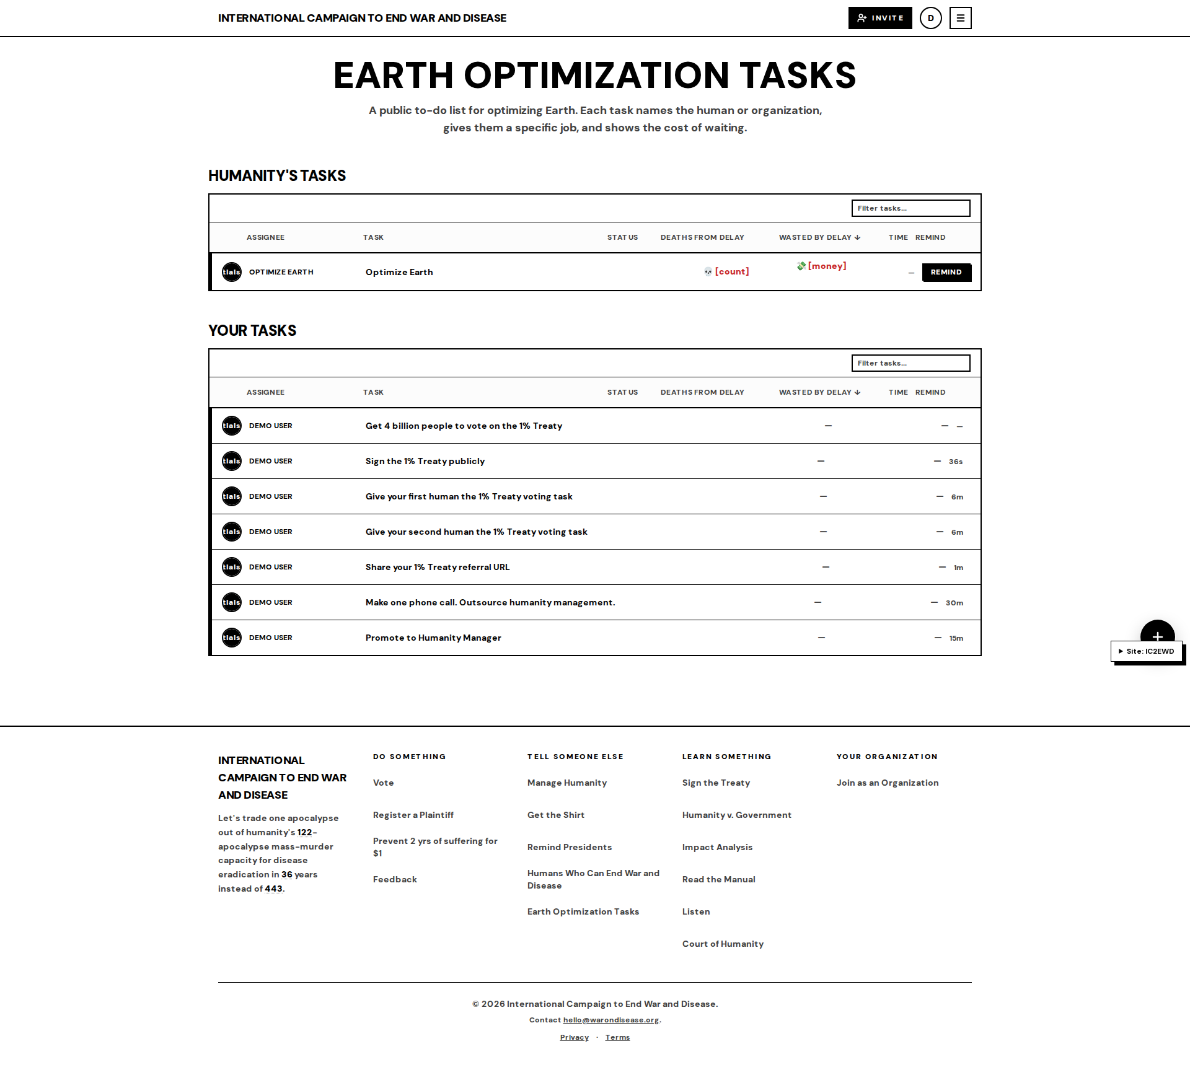Click the Task column header in Your Tasks

click(373, 392)
